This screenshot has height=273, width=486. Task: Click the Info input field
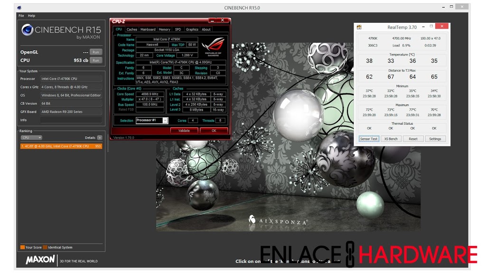(x=71, y=120)
